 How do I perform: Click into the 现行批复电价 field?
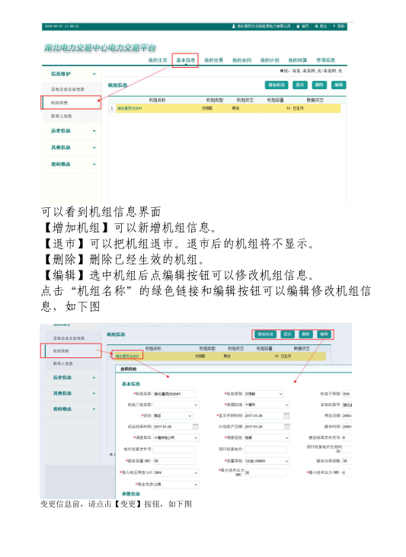265,450
